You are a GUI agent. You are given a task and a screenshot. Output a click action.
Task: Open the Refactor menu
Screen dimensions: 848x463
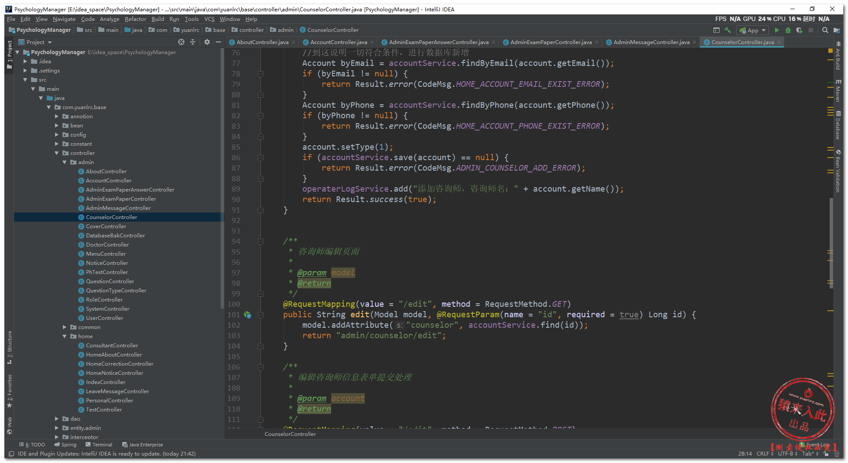[x=135, y=19]
